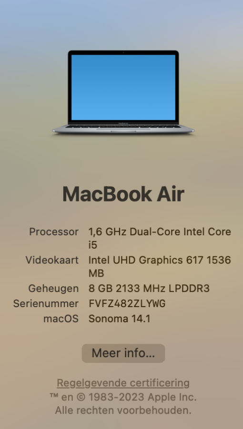Select the serial number FVFZ482ZLYWG
The height and width of the screenshot is (429, 243).
(127, 304)
